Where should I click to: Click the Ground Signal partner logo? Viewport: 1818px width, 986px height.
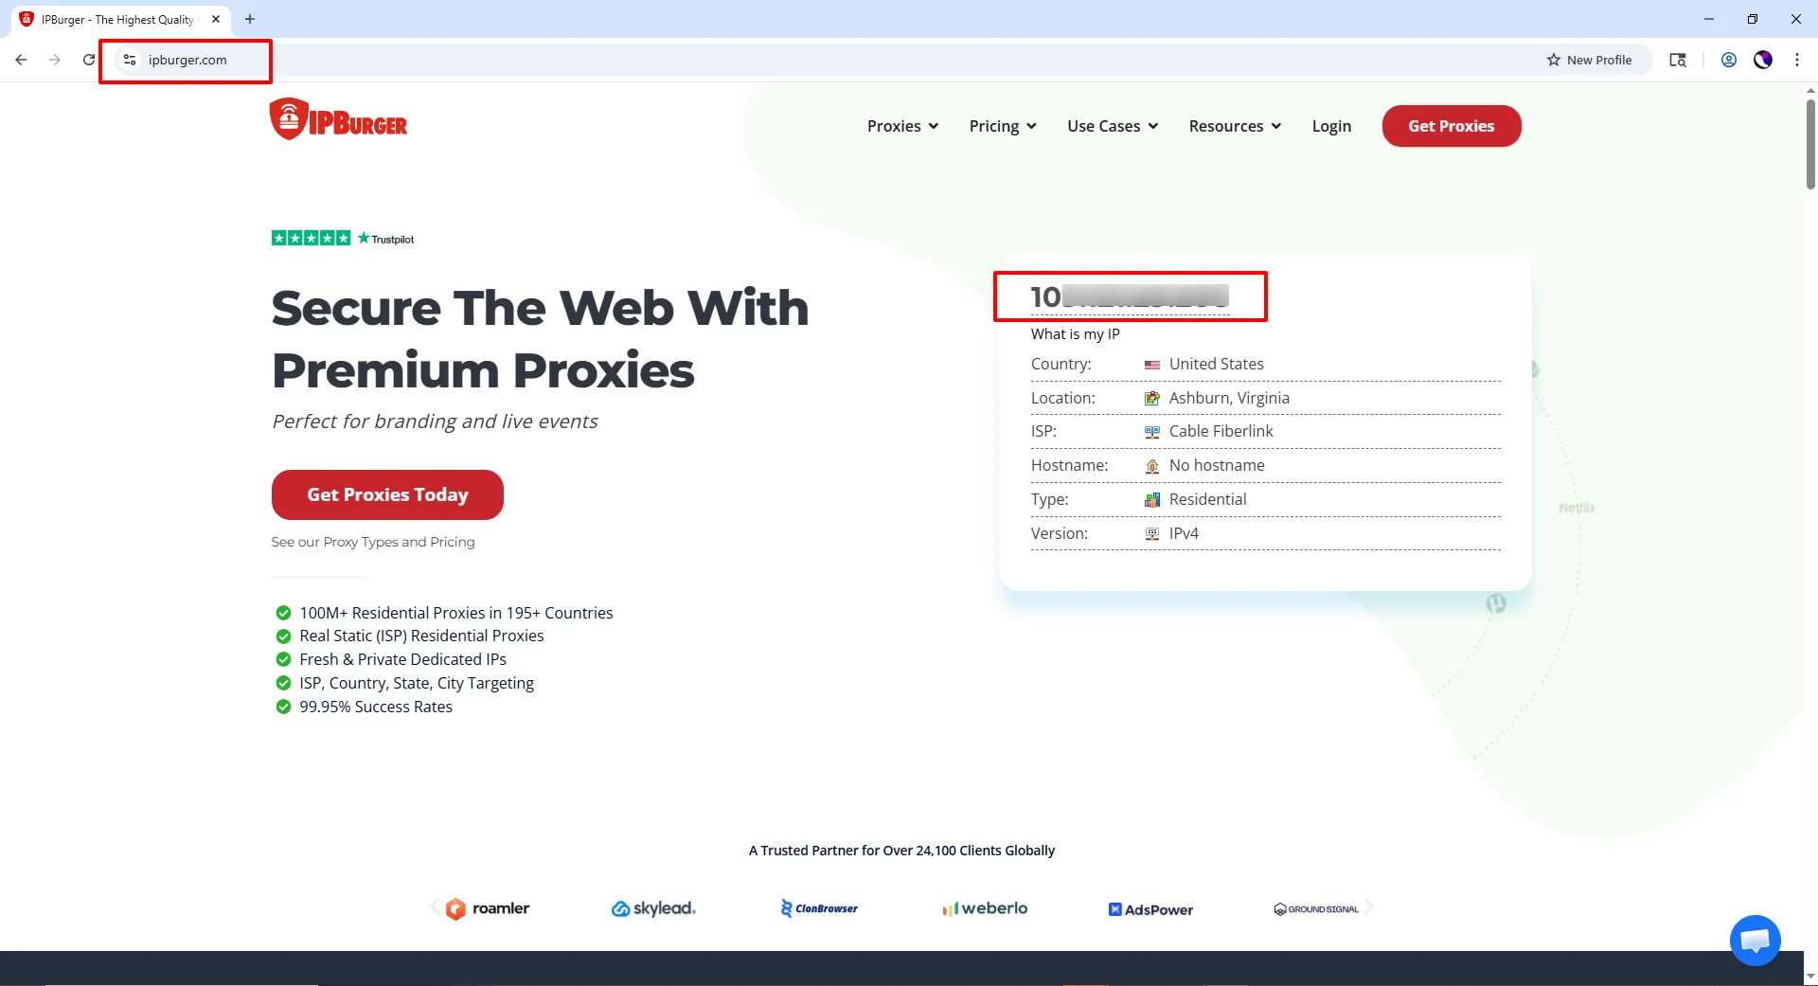pos(1316,909)
